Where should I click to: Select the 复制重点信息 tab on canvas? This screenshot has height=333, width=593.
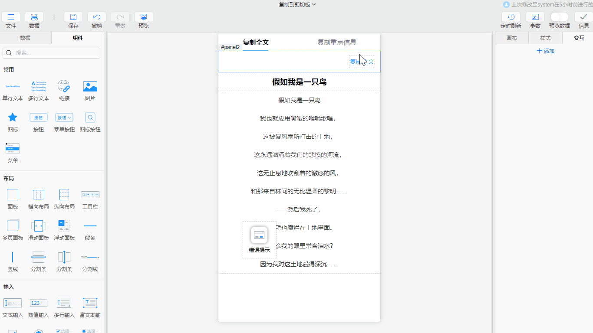[336, 42]
